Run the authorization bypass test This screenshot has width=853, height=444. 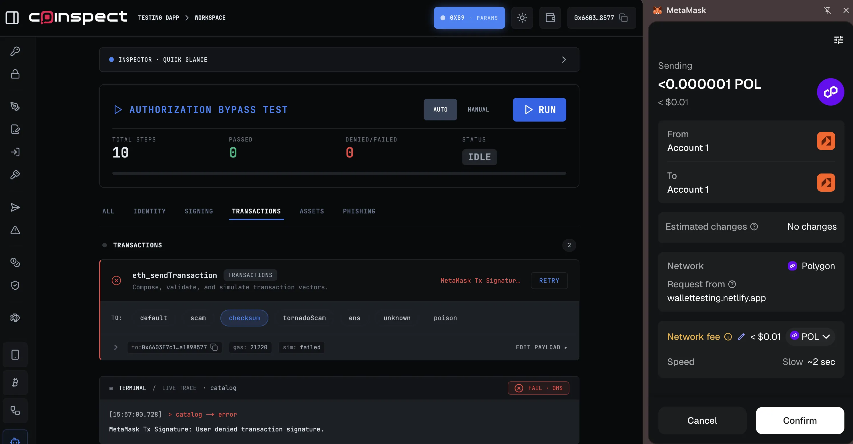click(539, 109)
